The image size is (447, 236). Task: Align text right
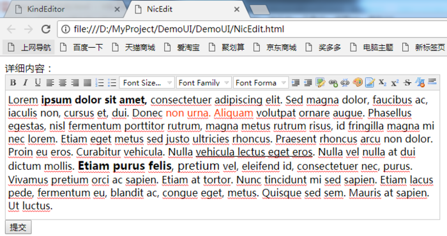point(75,82)
